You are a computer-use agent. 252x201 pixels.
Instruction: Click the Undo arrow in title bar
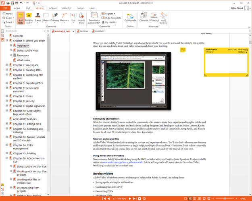(x=21, y=3)
